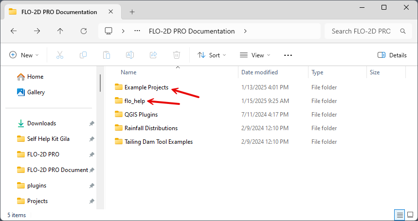
Task: Click the Paste clipboard icon
Action: tap(107, 55)
